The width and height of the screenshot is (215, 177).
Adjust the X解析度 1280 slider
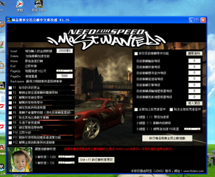point(66,156)
